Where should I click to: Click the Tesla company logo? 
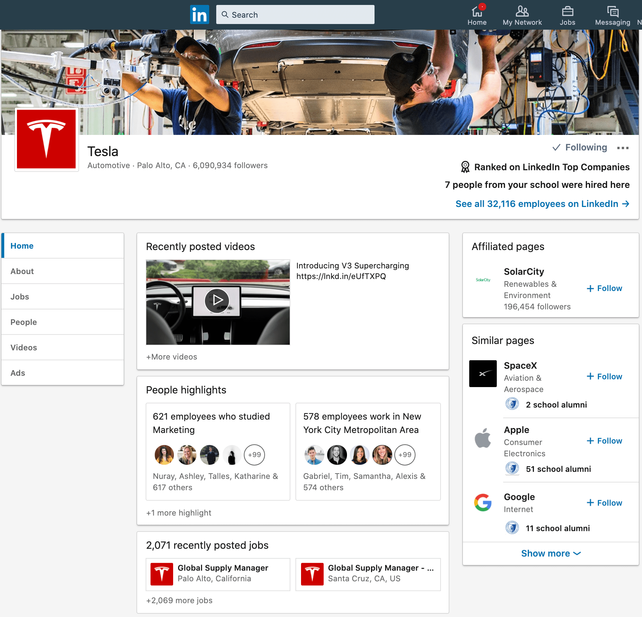pyautogui.click(x=46, y=139)
